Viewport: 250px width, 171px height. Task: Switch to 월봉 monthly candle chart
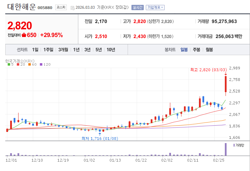click(209, 50)
